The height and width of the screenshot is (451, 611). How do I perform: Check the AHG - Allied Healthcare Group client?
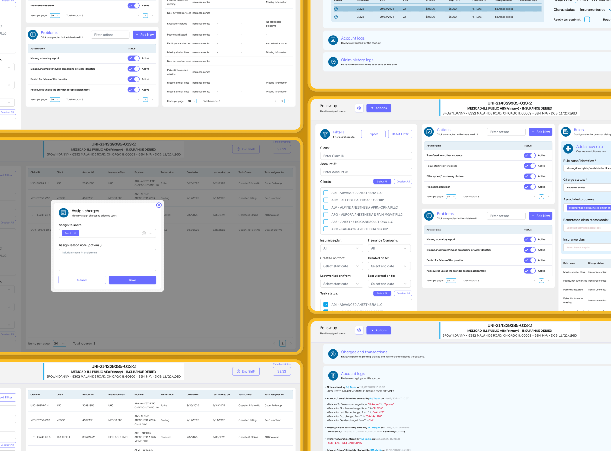[326, 200]
